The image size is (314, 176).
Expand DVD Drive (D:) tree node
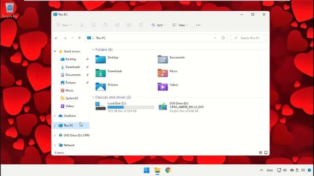pyautogui.click(x=54, y=135)
